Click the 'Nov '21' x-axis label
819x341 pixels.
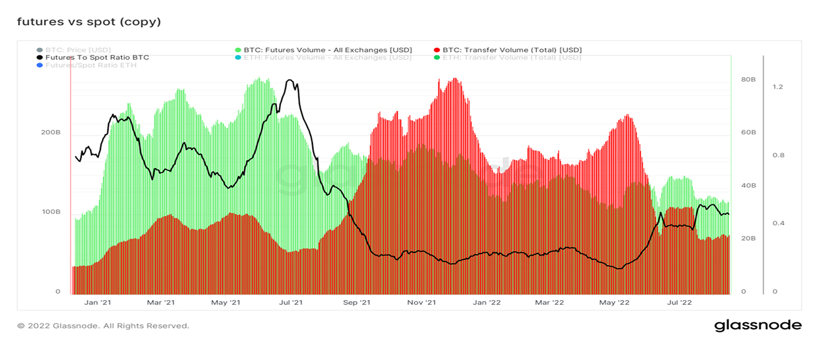click(x=421, y=302)
